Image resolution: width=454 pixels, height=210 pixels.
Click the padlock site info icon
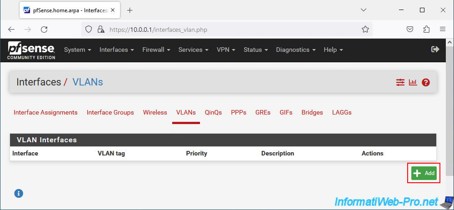tap(101, 29)
